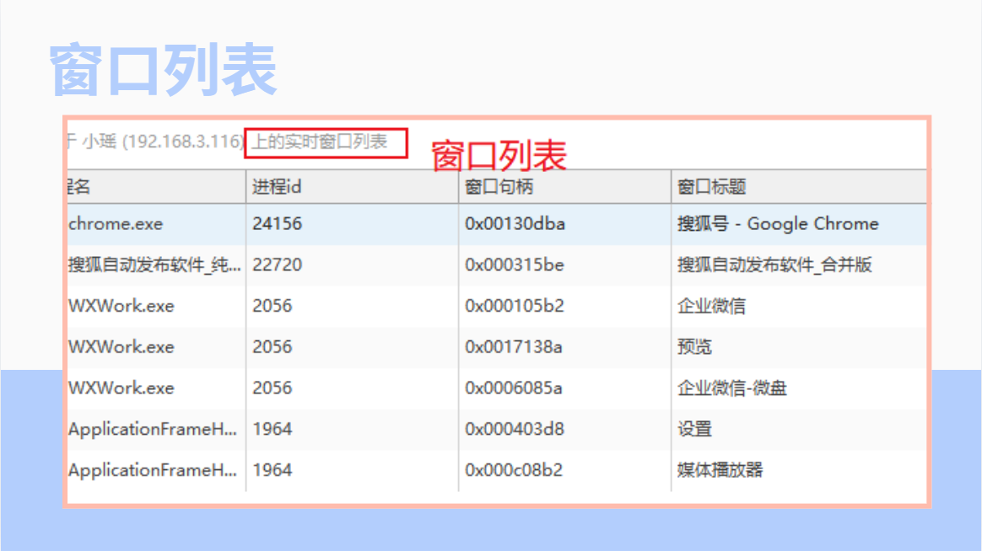Select the 搜狐号 - Google Chrome title
The image size is (982, 551).
778,224
